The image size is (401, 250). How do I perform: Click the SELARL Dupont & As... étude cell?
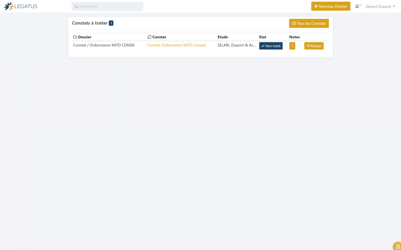point(237,45)
